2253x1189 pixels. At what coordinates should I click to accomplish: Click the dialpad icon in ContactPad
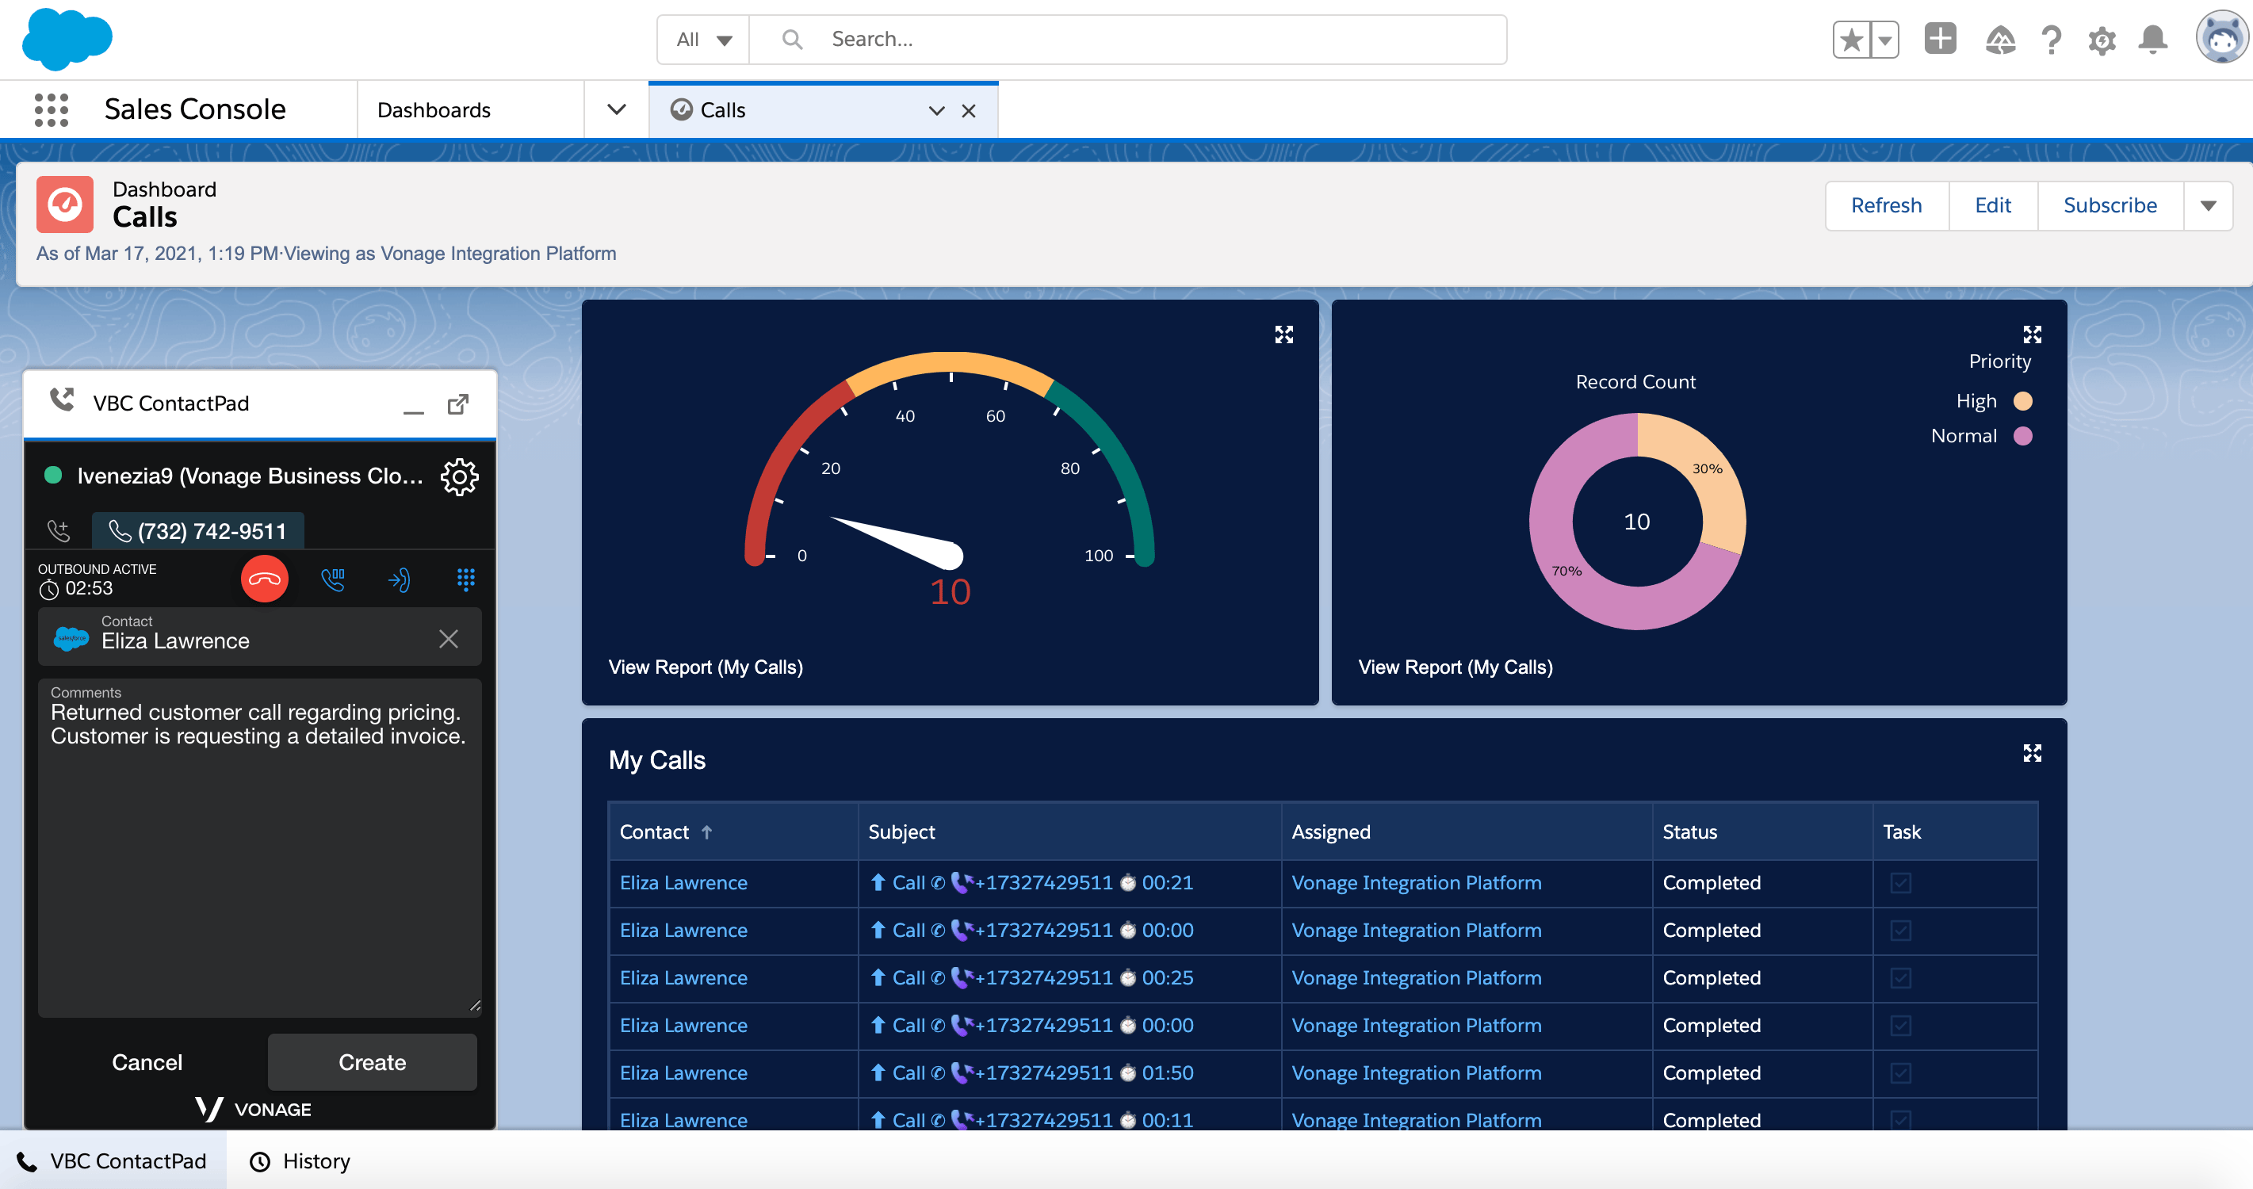click(468, 579)
